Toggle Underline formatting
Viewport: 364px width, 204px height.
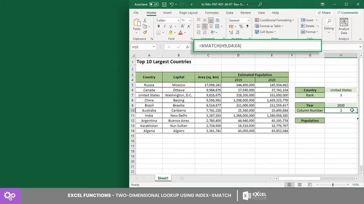click(x=171, y=27)
